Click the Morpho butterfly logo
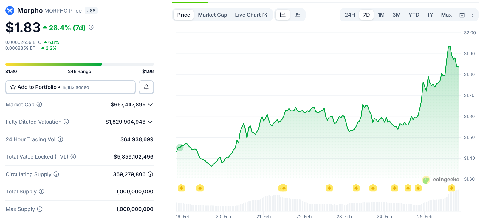 10,10
